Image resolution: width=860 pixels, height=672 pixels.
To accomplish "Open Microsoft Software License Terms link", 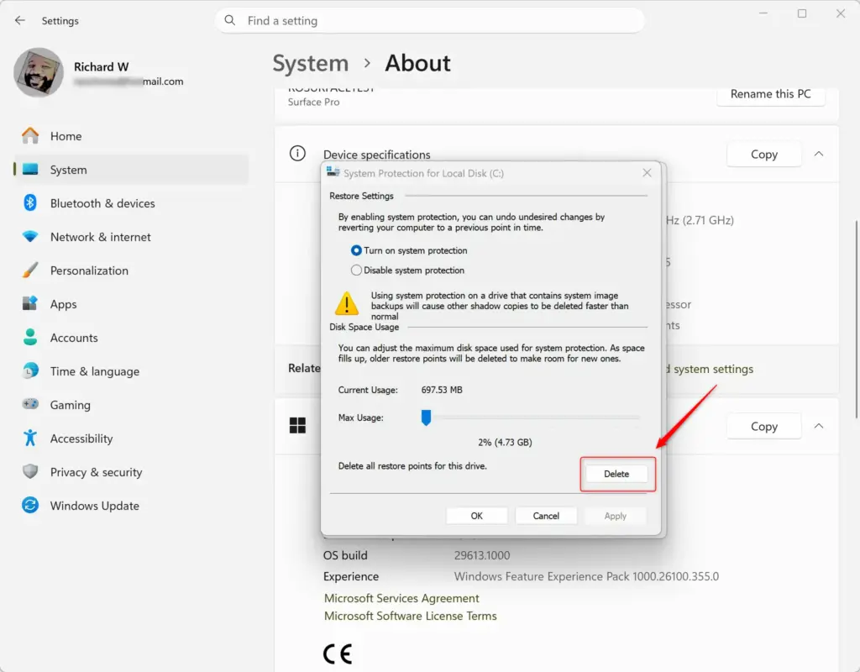I will pos(410,616).
